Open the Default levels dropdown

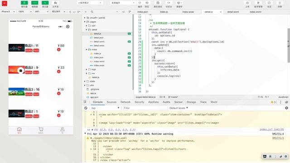(x=179, y=108)
